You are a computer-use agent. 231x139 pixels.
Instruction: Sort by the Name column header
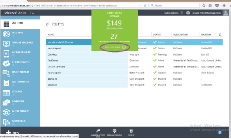(51, 34)
